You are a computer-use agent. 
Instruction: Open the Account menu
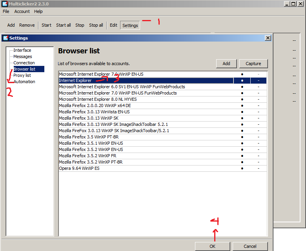pos(22,11)
